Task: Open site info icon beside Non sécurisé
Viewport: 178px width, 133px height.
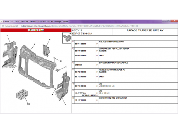Action: point(3,26)
